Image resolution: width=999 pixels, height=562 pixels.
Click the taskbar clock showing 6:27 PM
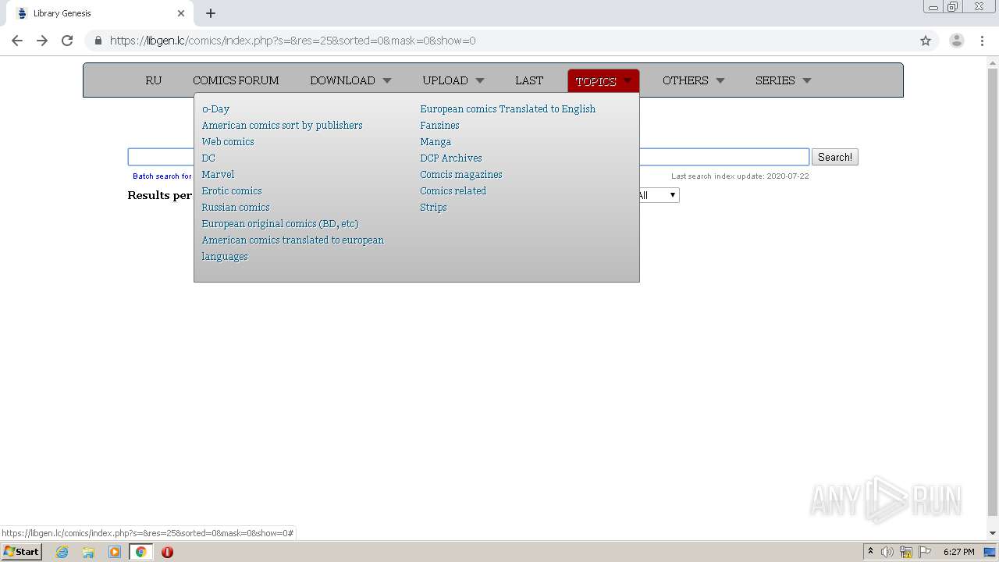958,552
